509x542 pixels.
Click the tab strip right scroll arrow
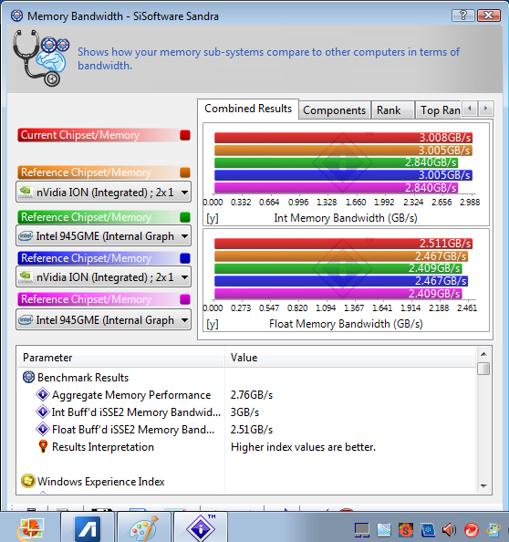point(485,109)
